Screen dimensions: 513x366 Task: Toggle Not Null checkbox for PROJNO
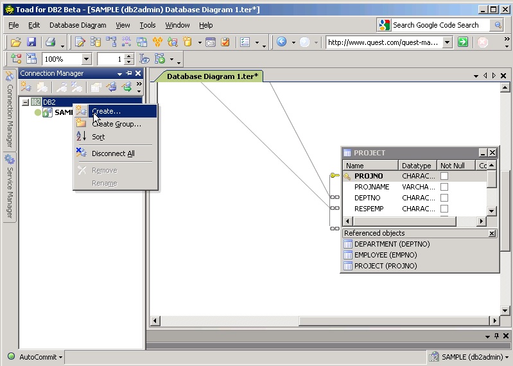444,176
